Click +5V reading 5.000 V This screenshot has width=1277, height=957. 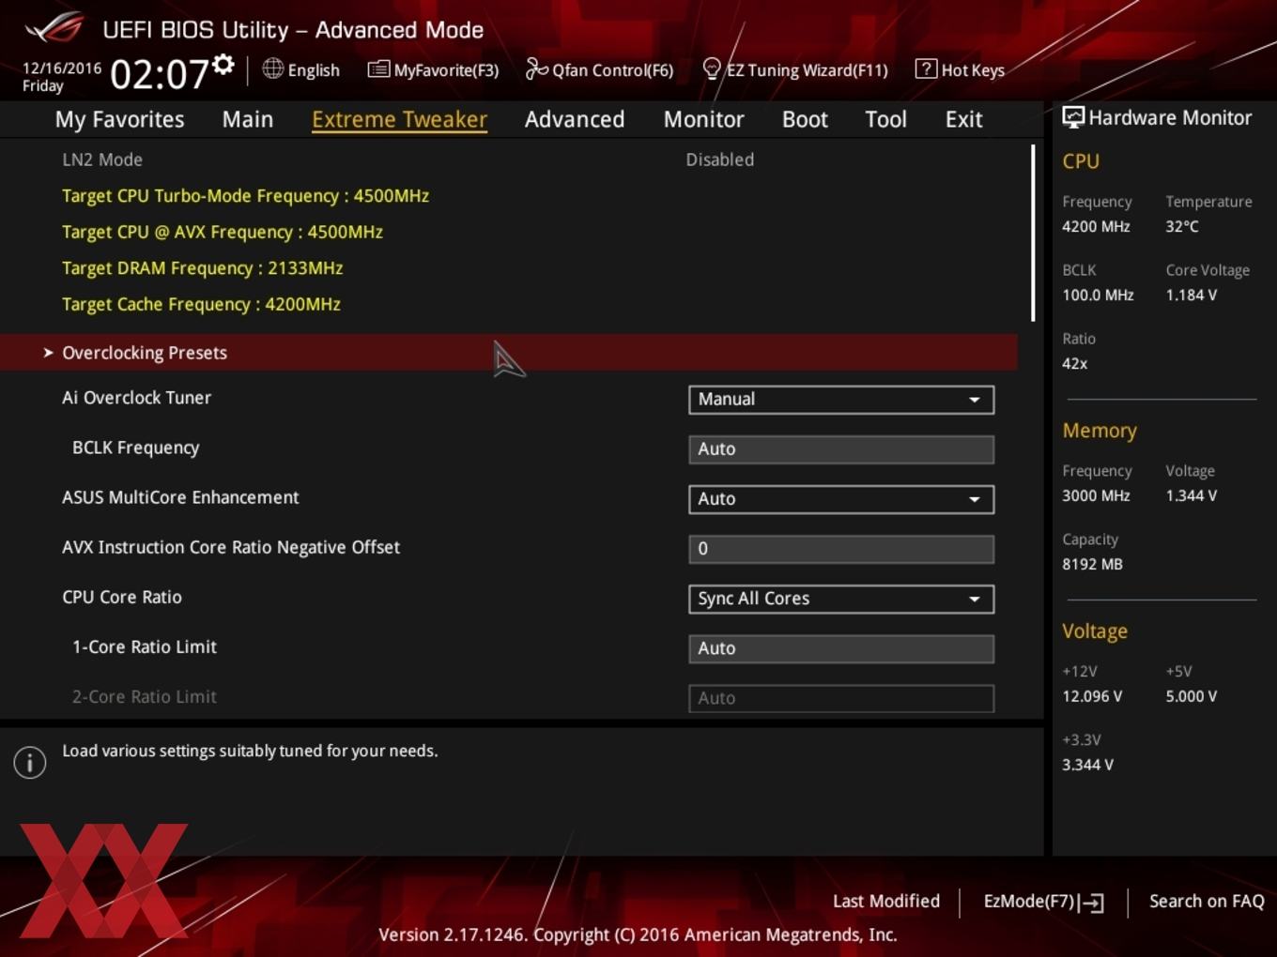(1191, 696)
